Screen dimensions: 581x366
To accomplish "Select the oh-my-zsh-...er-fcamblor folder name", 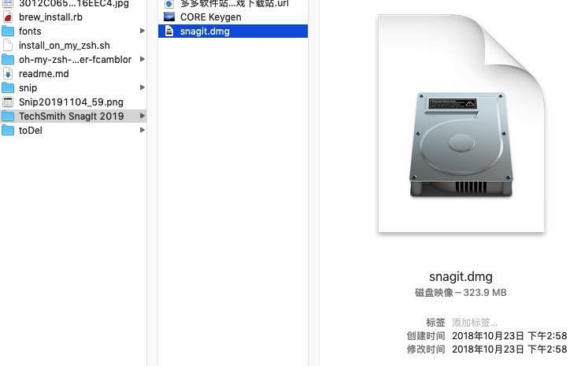I will 76,59.
